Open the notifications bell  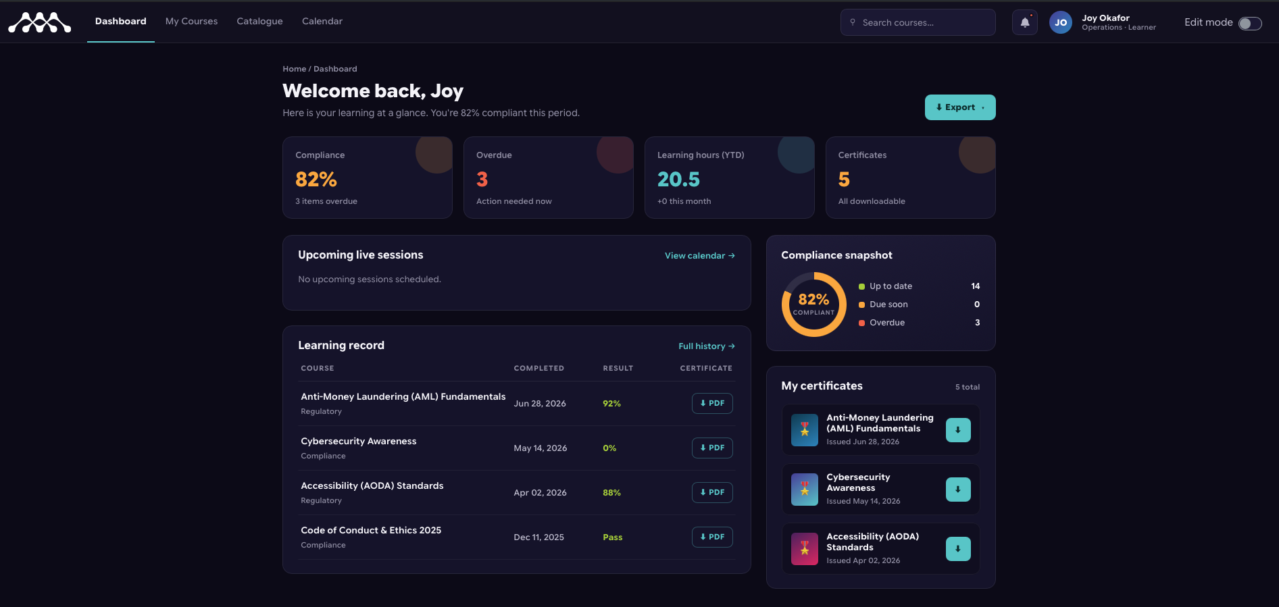[x=1025, y=22]
